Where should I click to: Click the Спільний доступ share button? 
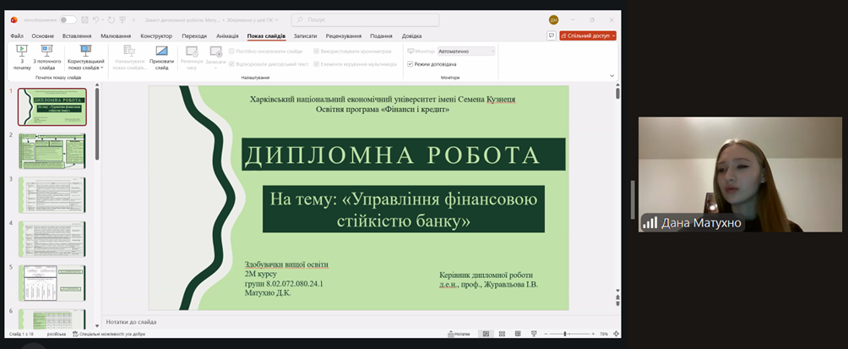coord(588,36)
